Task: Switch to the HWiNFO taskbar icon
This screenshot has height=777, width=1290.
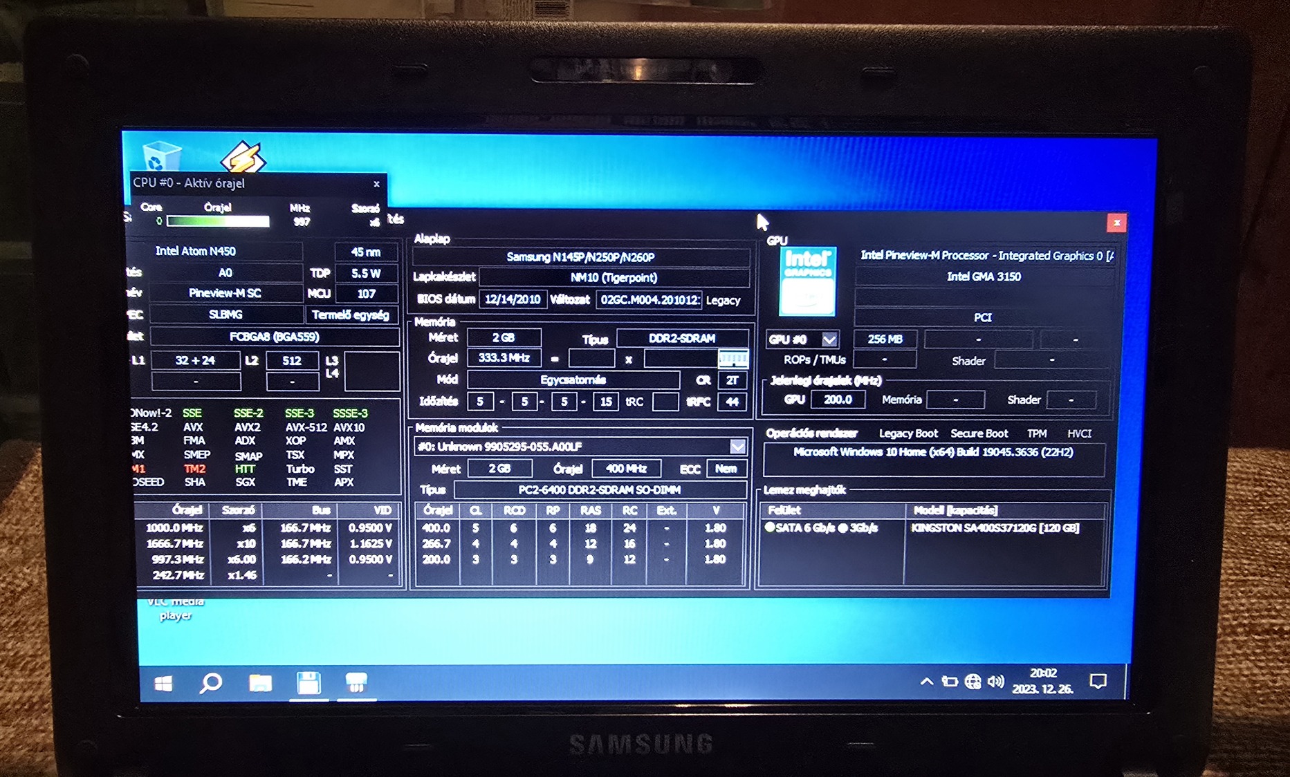Action: click(x=356, y=683)
